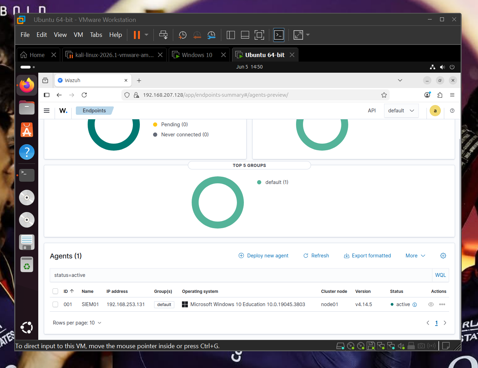Go back in Firefox history
The width and height of the screenshot is (478, 368).
tap(59, 95)
